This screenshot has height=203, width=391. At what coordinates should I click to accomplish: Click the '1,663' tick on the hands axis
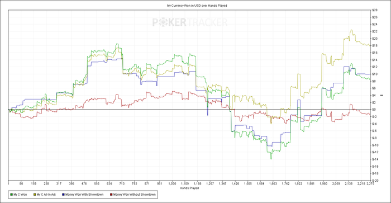tap(273, 183)
